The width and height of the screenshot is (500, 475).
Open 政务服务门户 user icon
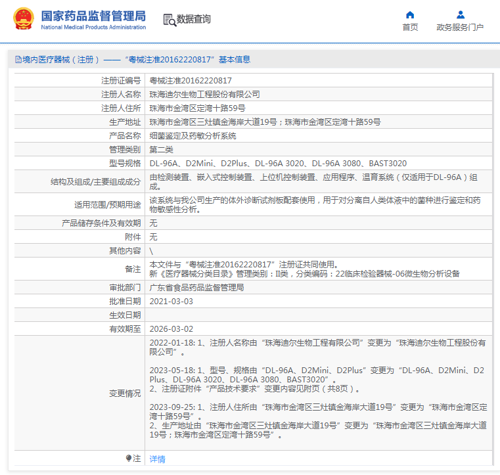pos(461,14)
